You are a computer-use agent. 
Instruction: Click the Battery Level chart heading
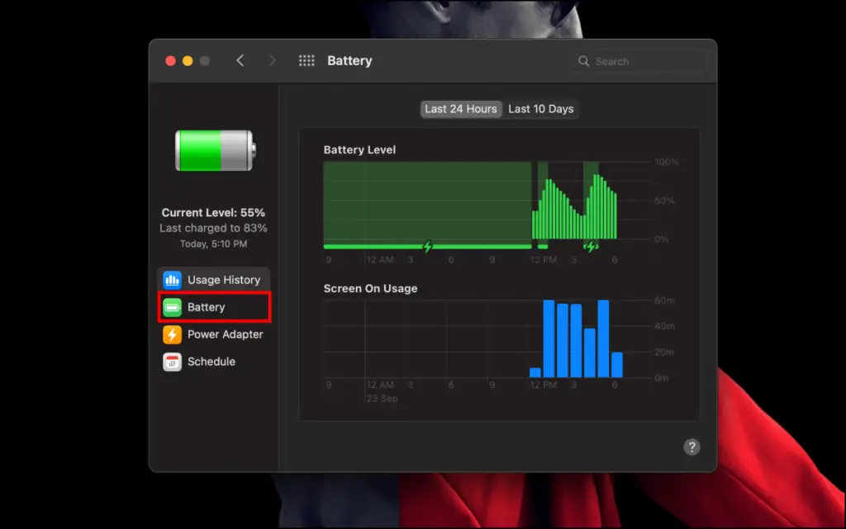(x=359, y=149)
